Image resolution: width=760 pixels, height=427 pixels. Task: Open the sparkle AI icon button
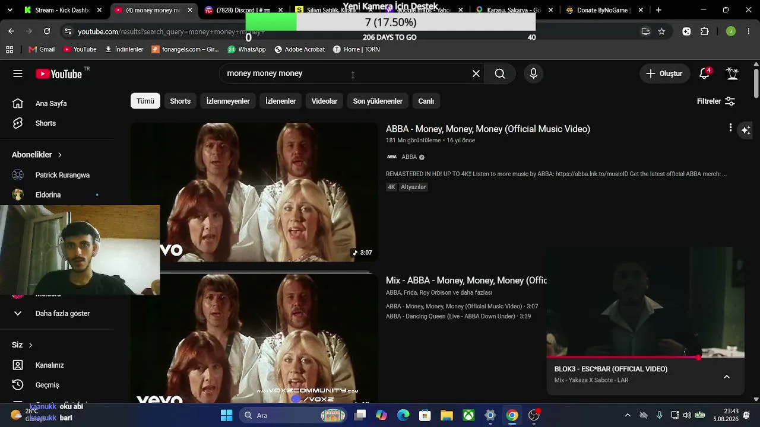746,130
